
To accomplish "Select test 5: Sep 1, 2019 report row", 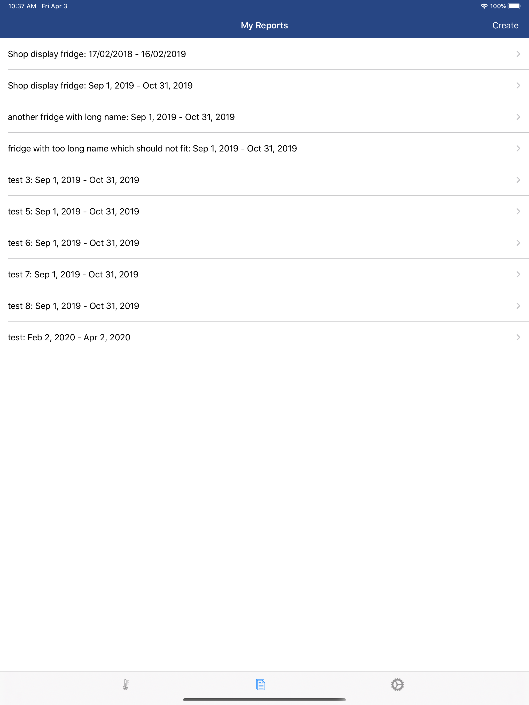I will point(264,211).
